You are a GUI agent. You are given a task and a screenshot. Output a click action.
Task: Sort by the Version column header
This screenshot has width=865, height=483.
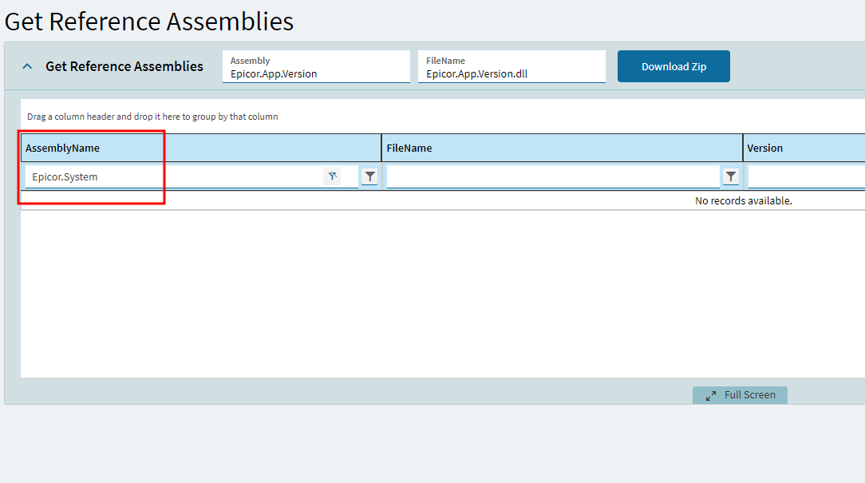point(804,148)
